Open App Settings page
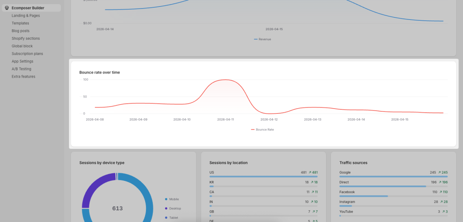Screen dimensions: 463x222 [x=23, y=61]
